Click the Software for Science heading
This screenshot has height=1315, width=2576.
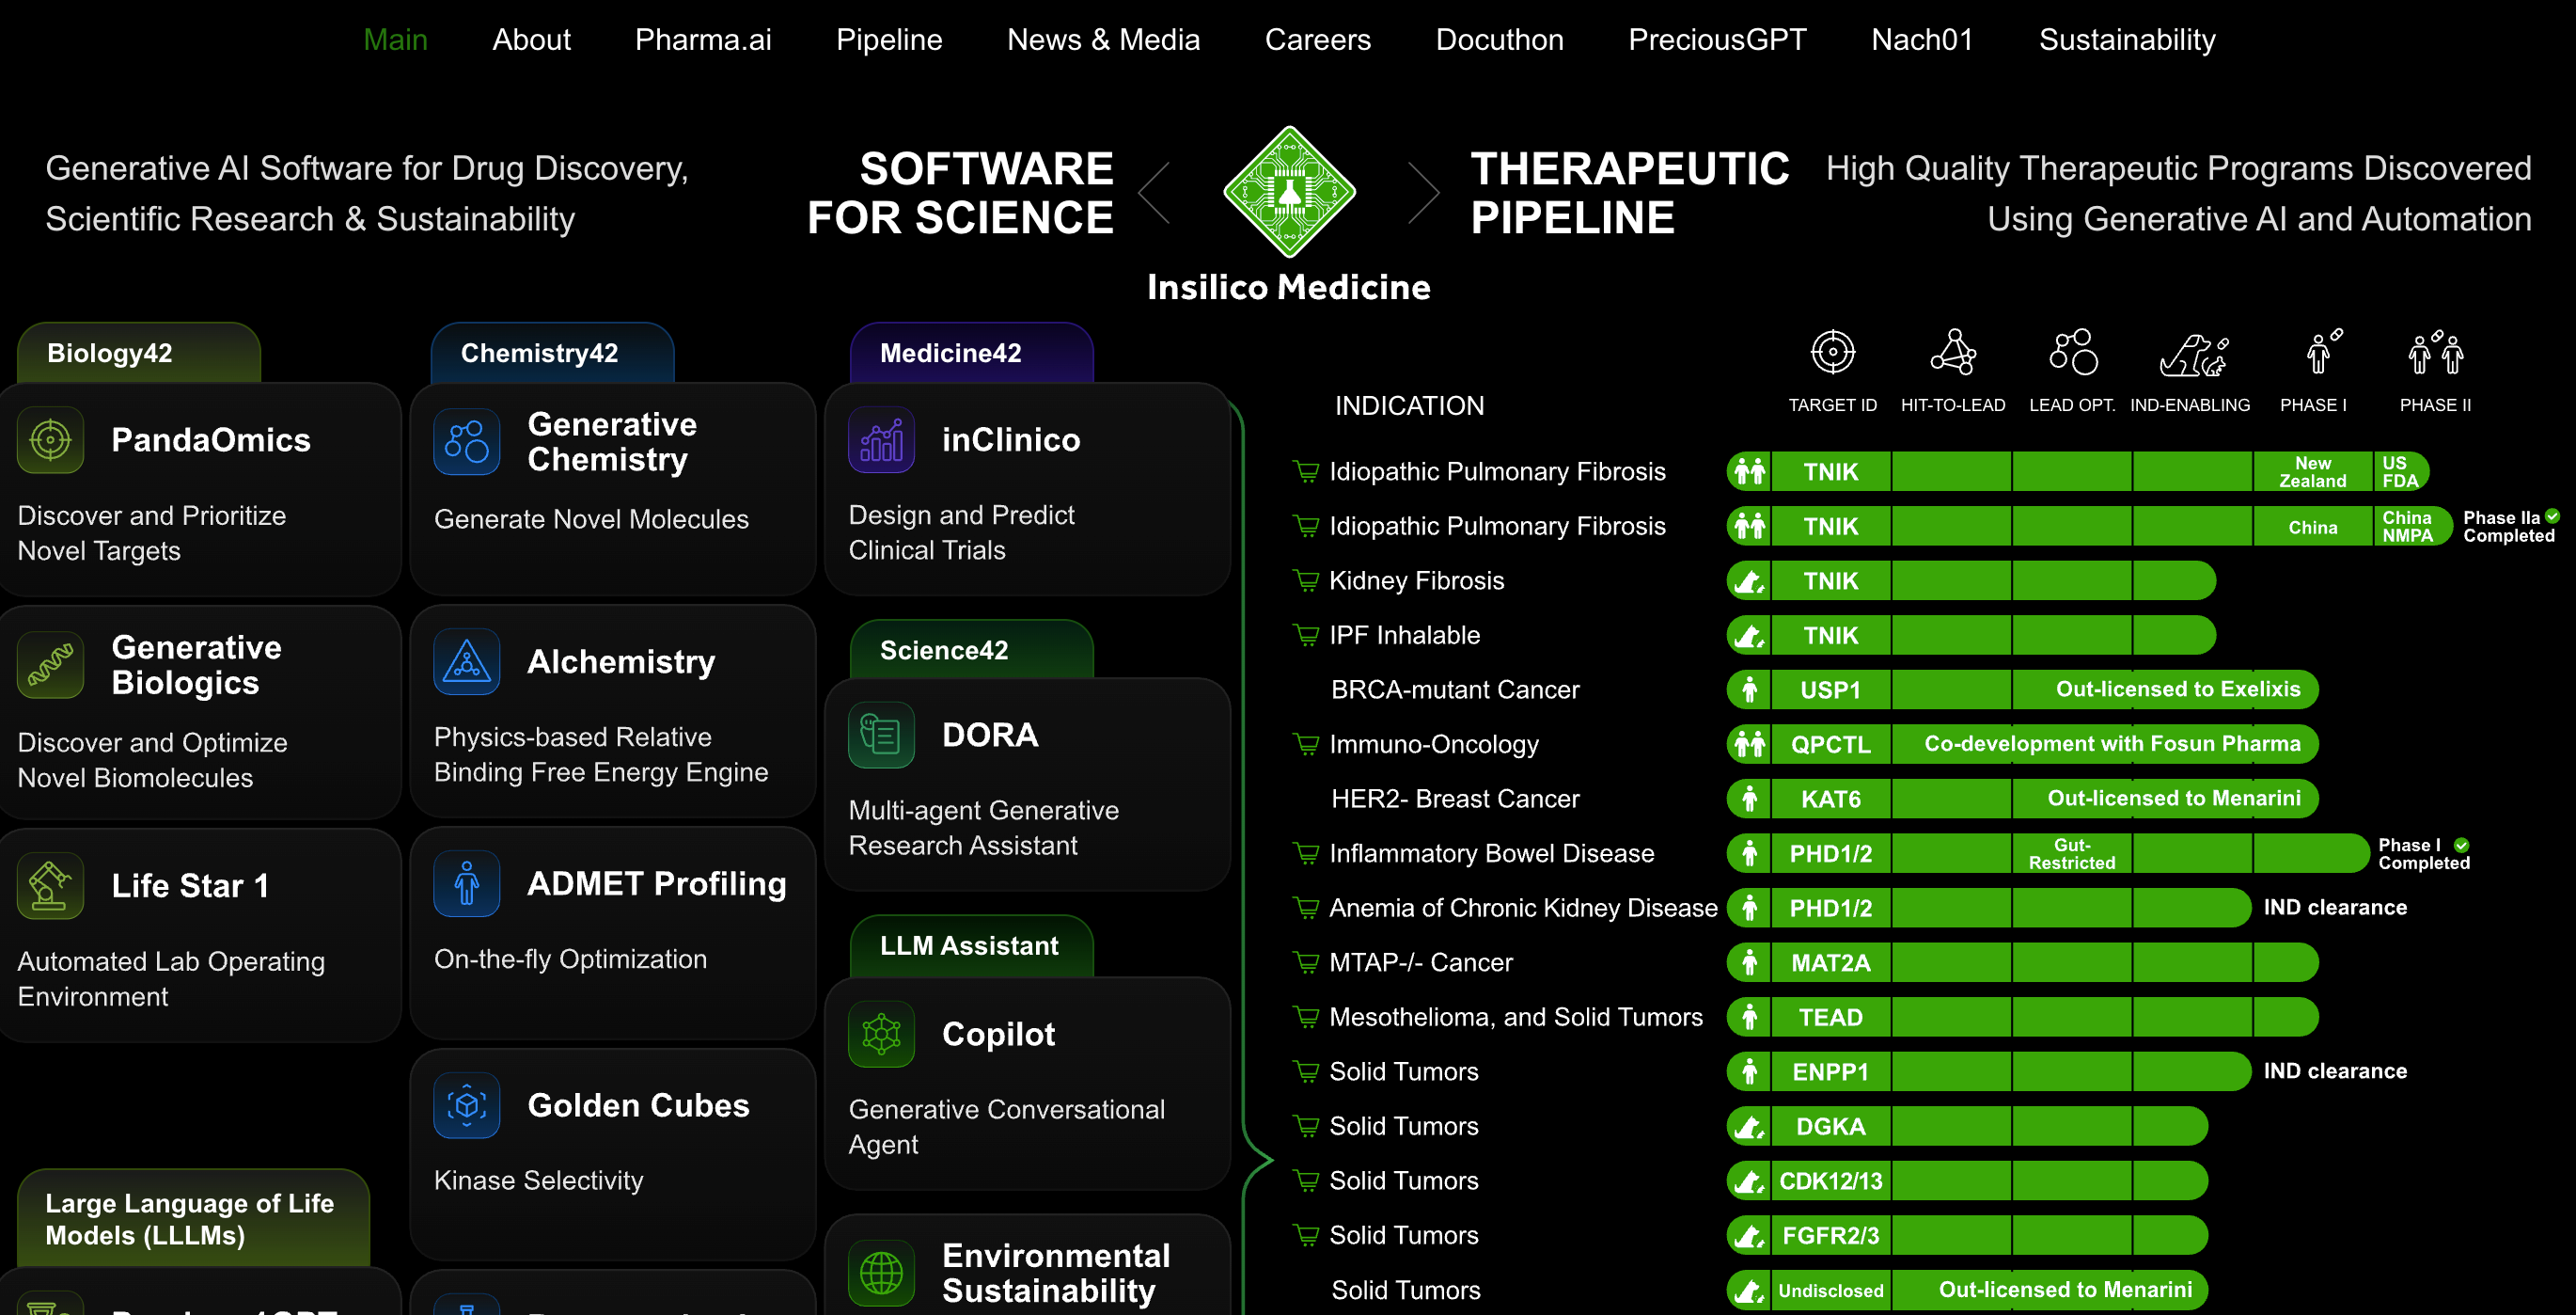960,192
